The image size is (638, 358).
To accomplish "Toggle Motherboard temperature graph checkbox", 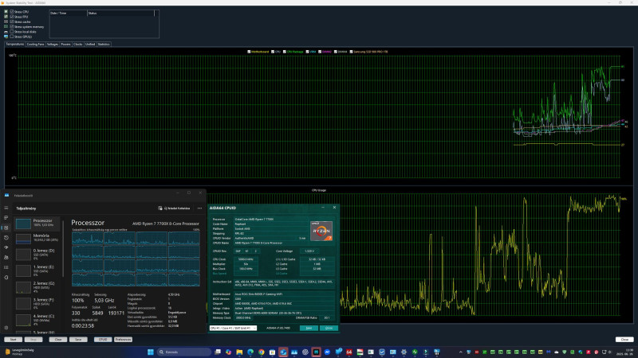I will click(249, 52).
